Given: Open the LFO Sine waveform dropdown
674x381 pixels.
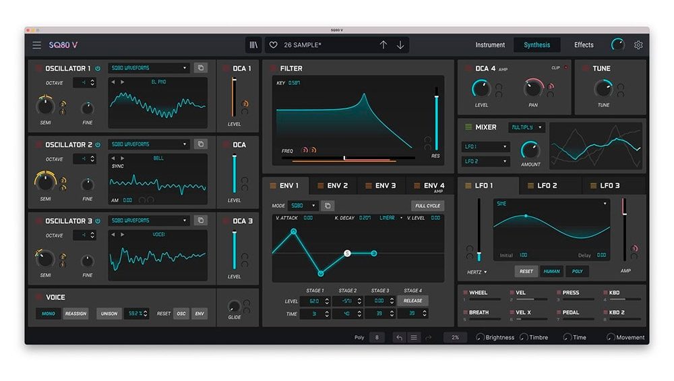Looking at the screenshot, I should pos(551,204).
